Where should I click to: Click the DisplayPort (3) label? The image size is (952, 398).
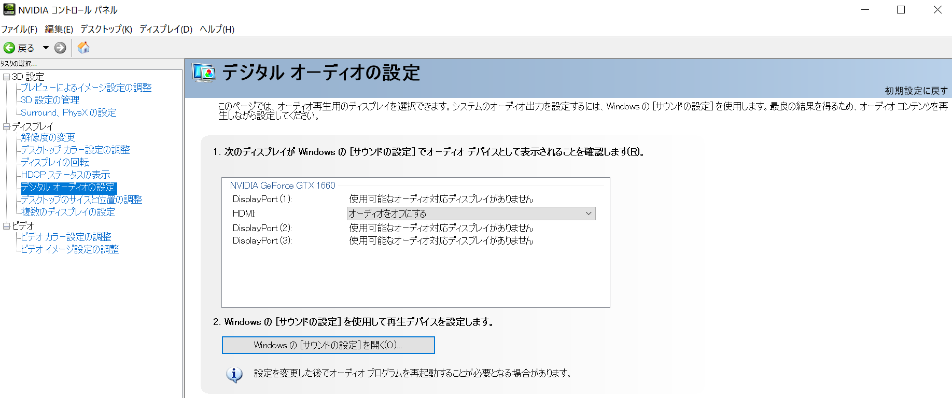262,240
